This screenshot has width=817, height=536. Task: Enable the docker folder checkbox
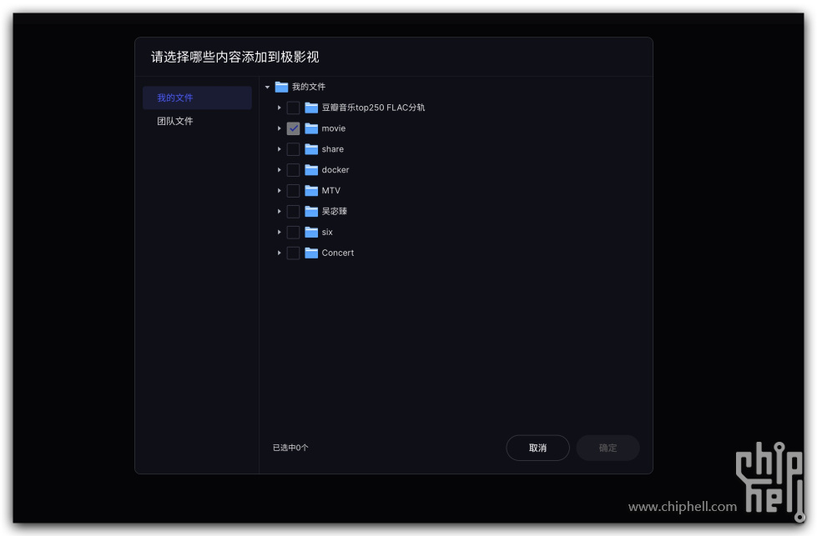point(294,170)
